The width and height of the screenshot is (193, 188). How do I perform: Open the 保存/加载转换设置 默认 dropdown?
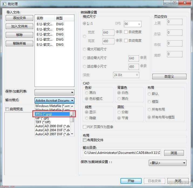168,163
